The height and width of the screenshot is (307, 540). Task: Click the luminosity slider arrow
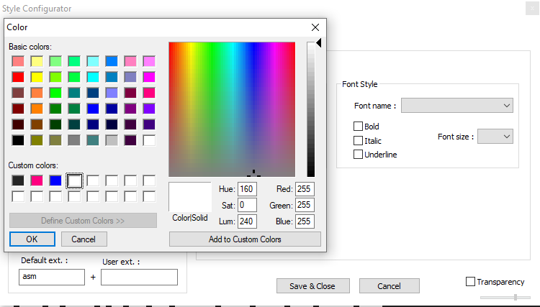[x=319, y=43]
